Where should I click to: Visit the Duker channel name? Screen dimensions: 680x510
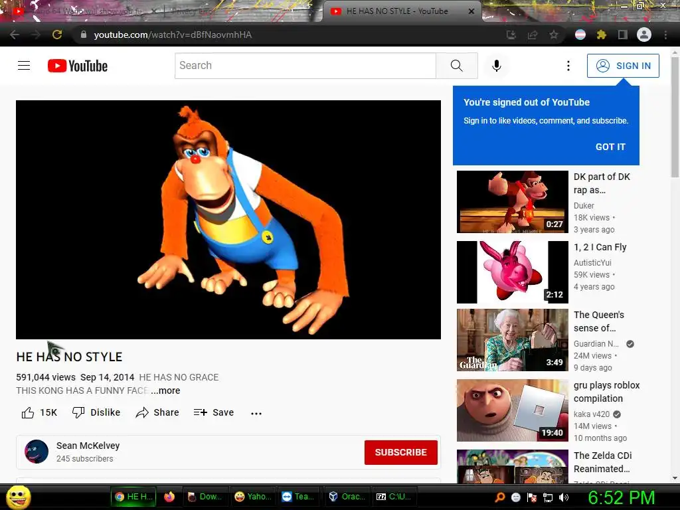point(584,206)
